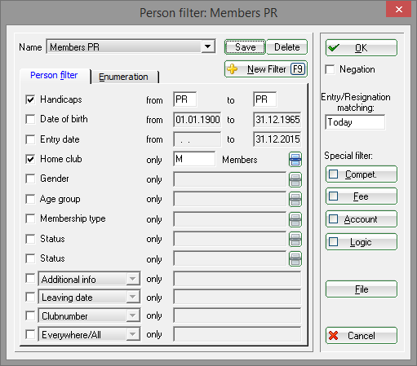The image size is (417, 366).
Task: Uncheck the Handicaps checkbox
Action: pyautogui.click(x=30, y=99)
